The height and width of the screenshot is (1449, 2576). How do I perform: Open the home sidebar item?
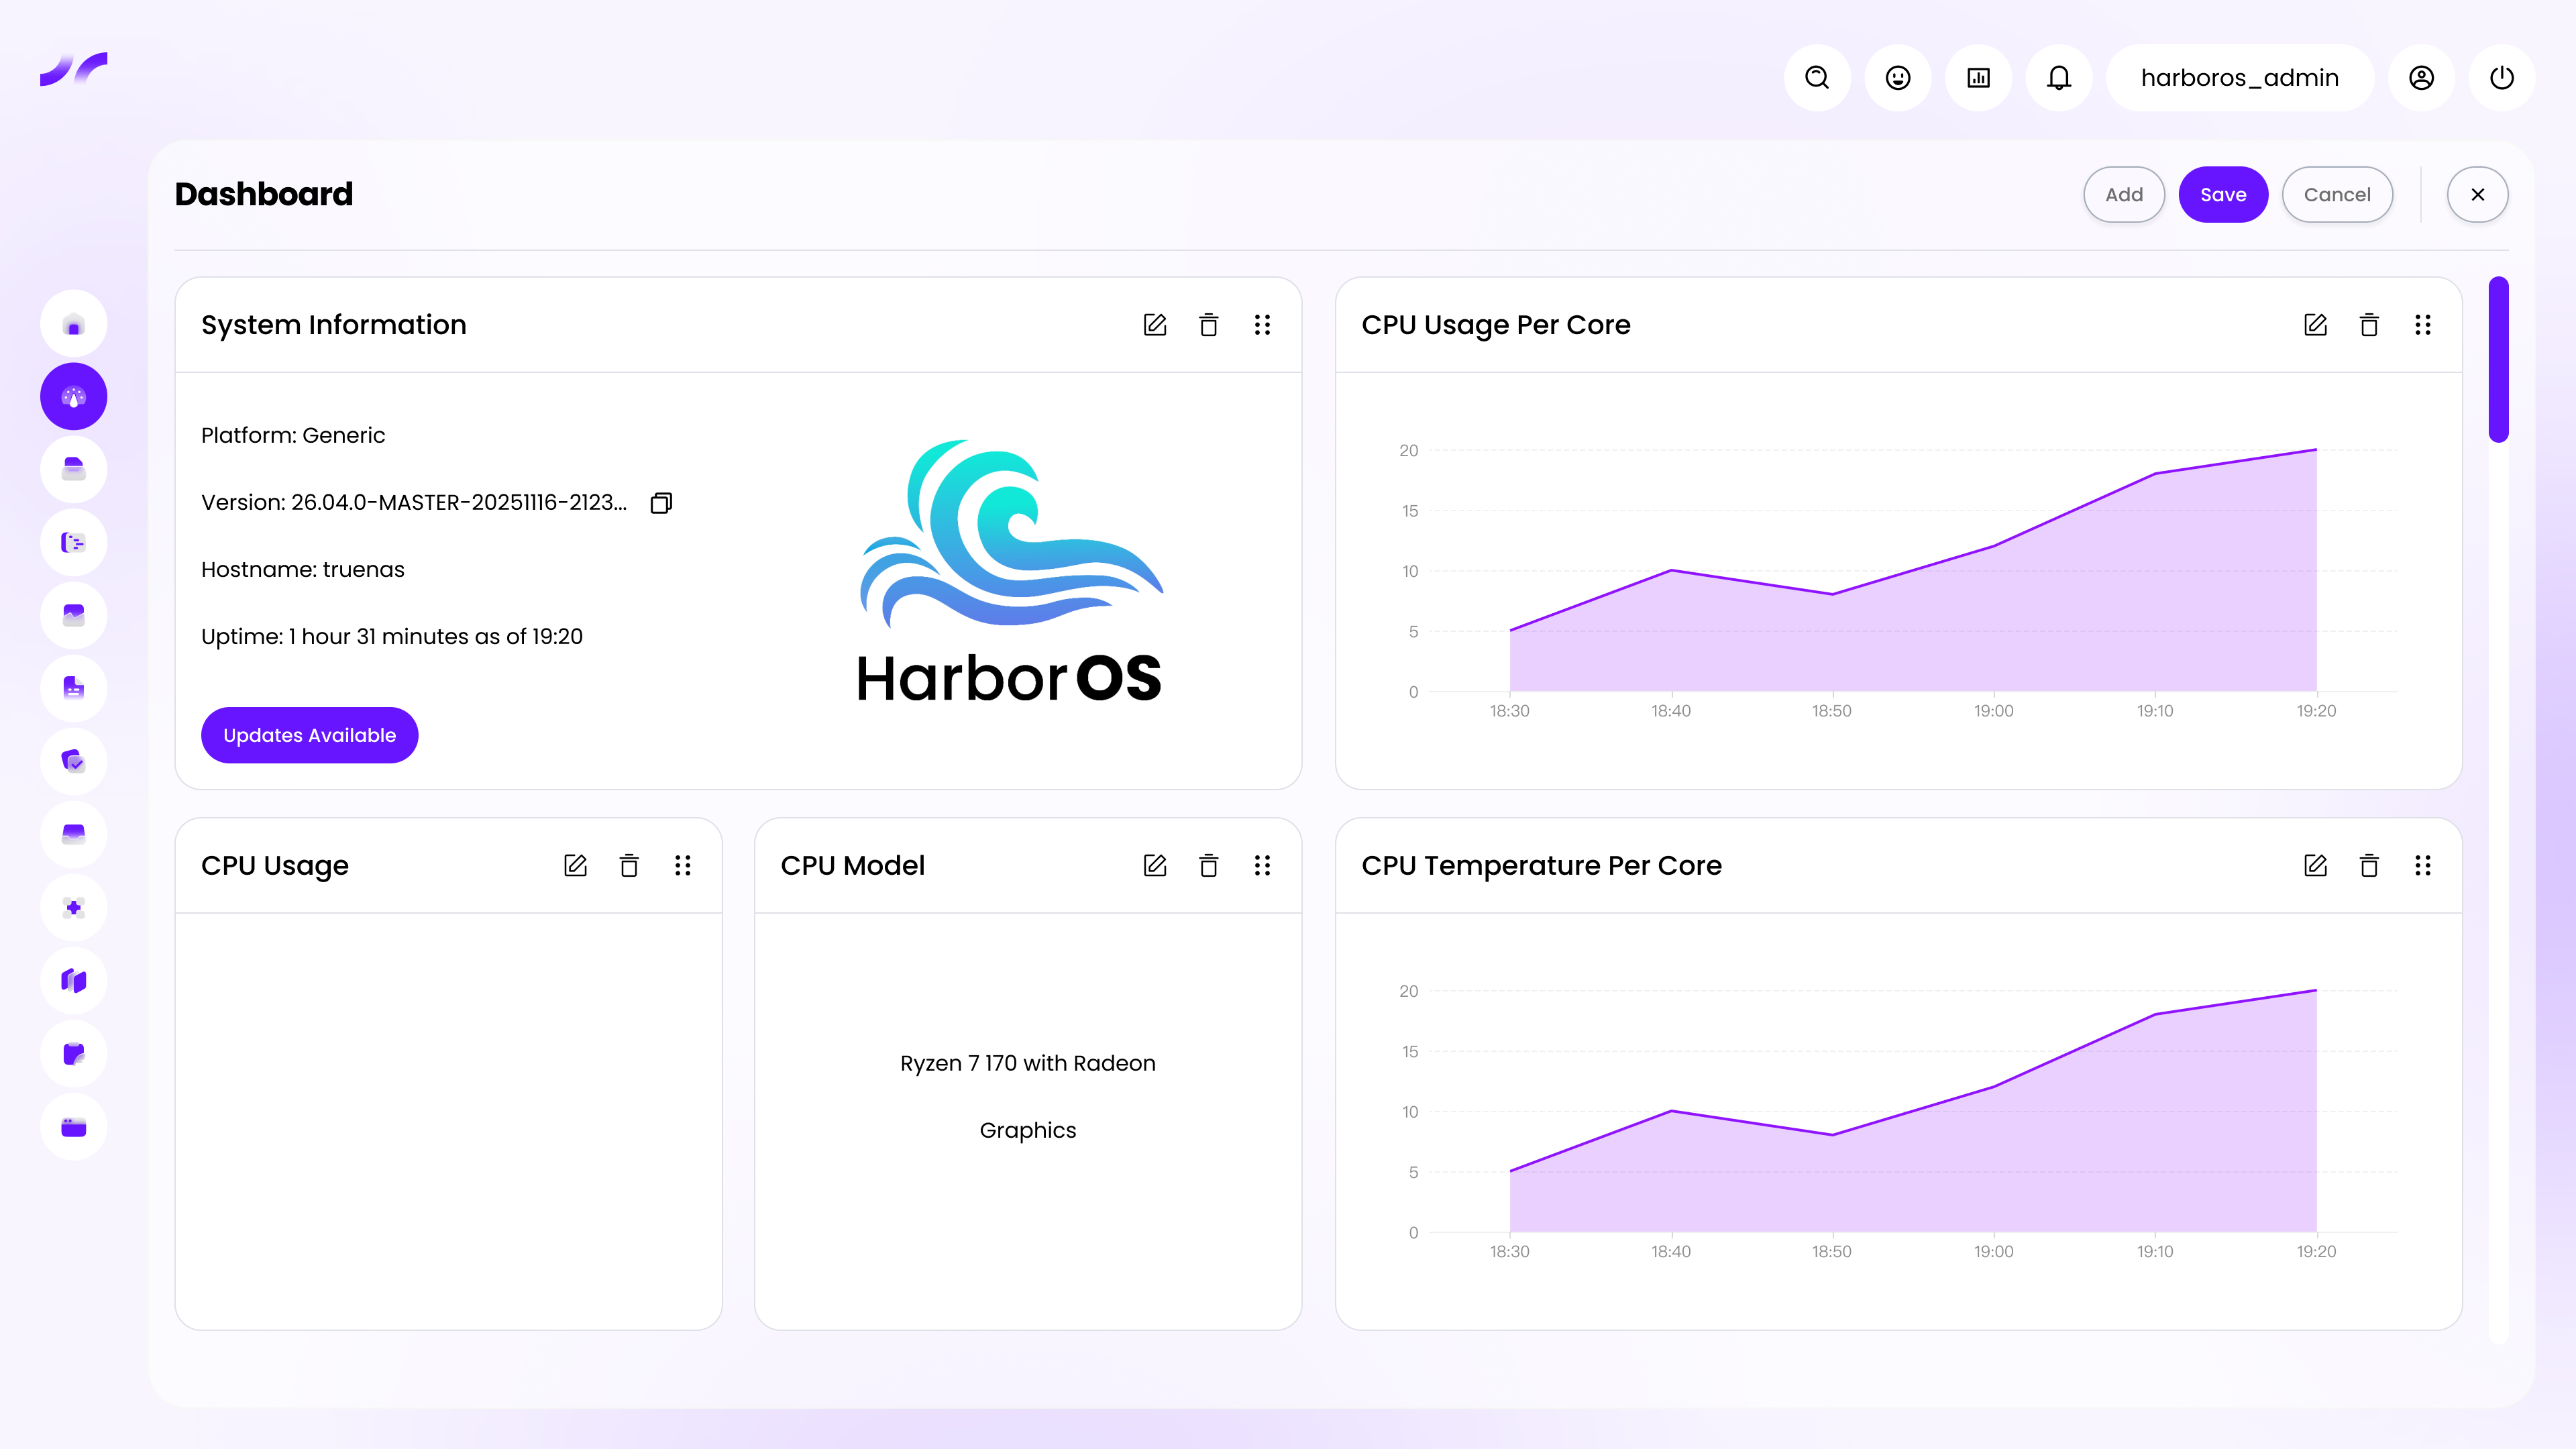click(73, 324)
